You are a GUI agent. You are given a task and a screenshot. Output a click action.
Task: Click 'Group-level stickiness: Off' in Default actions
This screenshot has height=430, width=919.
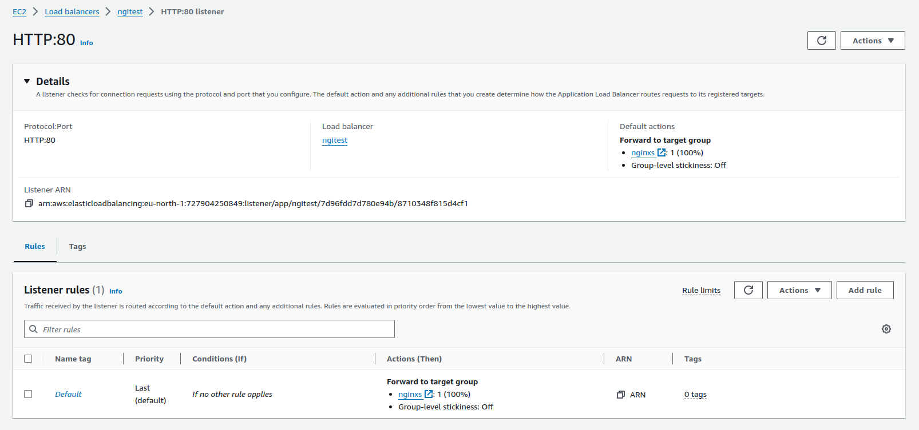pyautogui.click(x=679, y=165)
